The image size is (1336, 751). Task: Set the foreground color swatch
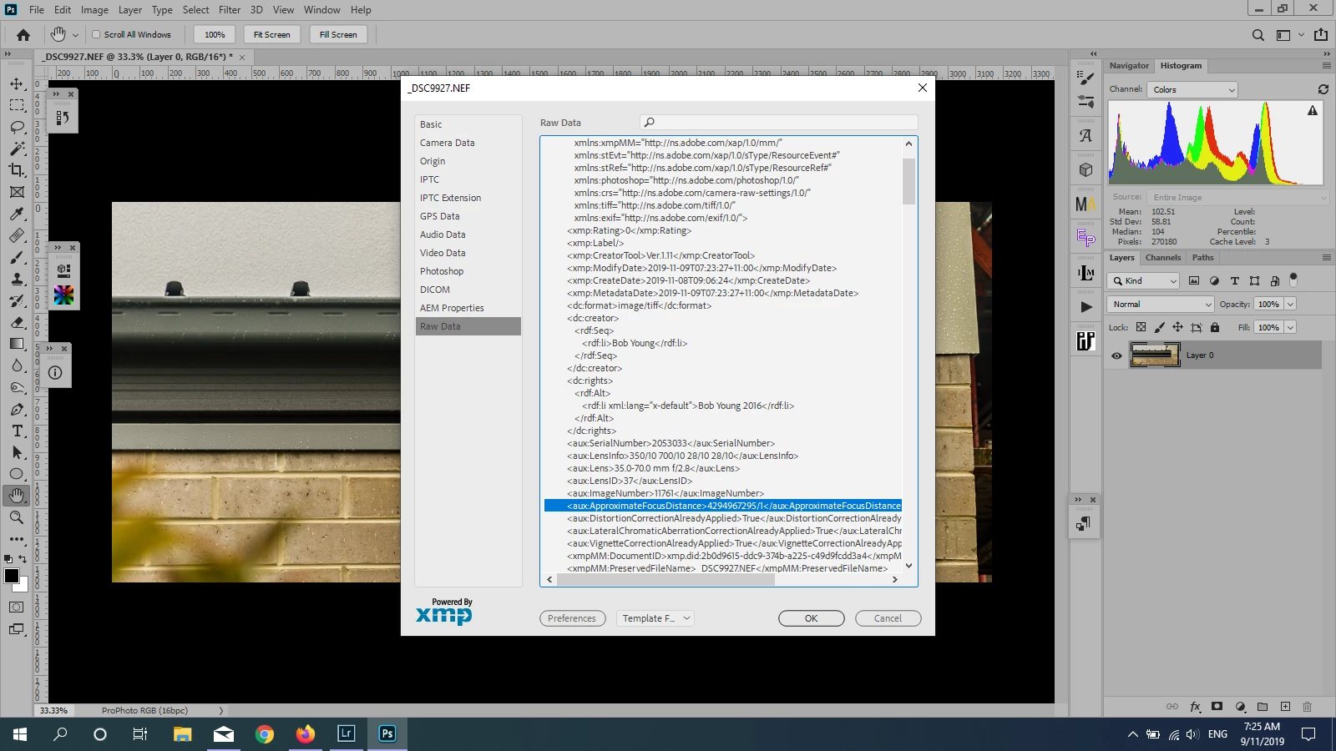point(12,576)
